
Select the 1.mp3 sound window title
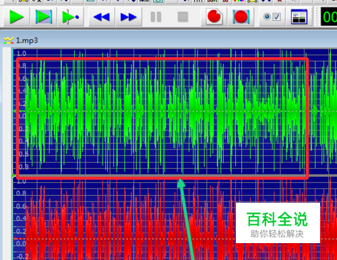click(27, 41)
